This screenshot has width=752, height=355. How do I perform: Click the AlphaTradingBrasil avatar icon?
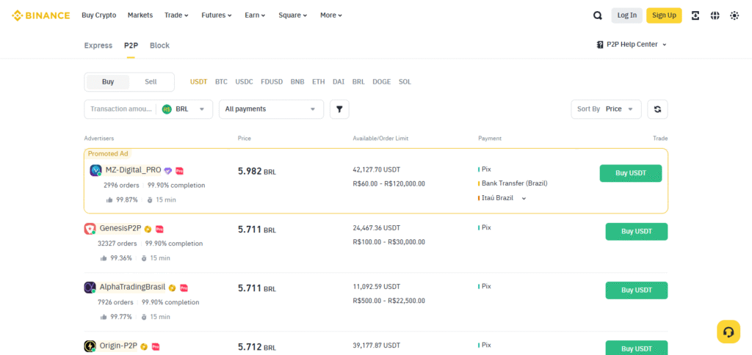pos(90,288)
